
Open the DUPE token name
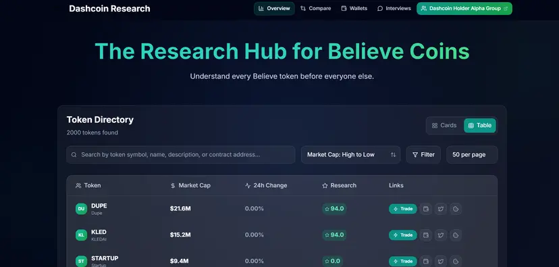(99, 206)
